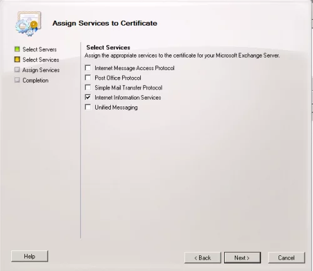Jump to the Completion step label

36,81
